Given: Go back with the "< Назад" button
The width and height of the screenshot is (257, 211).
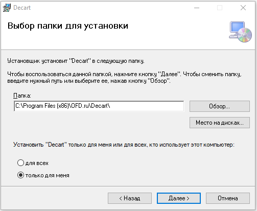Looking at the screenshot, I should (130, 198).
